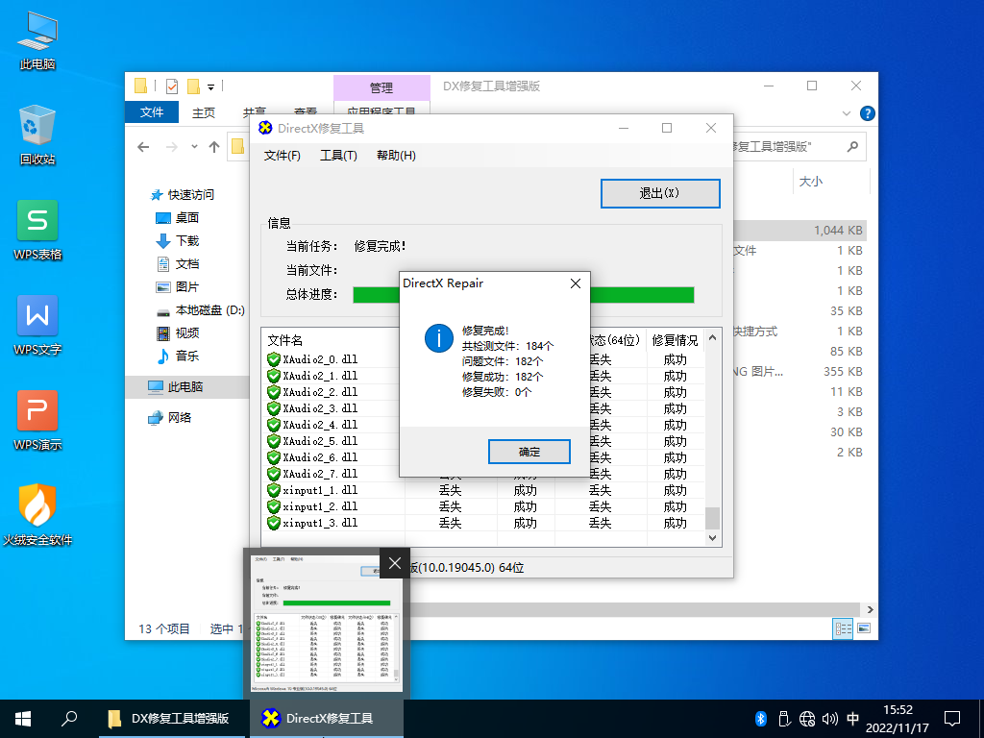Click the USB eject tray icon
This screenshot has height=738, width=984.
(x=784, y=719)
